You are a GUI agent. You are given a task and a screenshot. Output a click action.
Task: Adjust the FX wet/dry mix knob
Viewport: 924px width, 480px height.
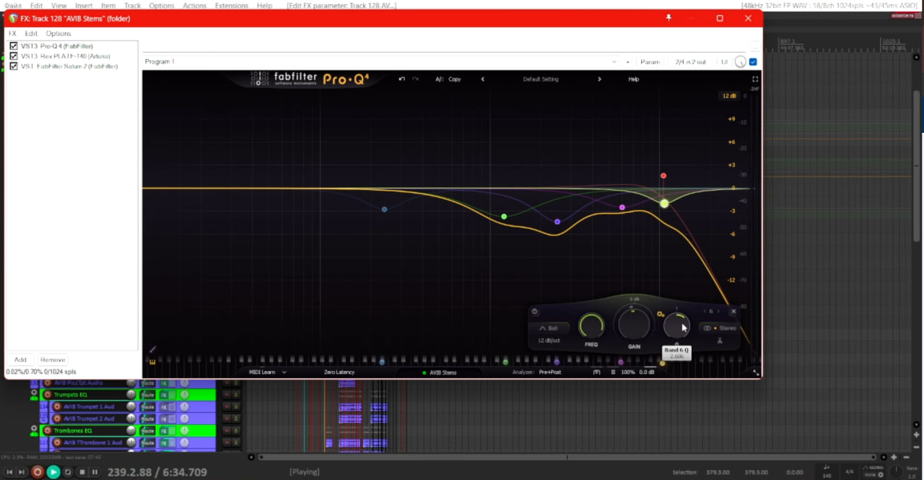(741, 62)
